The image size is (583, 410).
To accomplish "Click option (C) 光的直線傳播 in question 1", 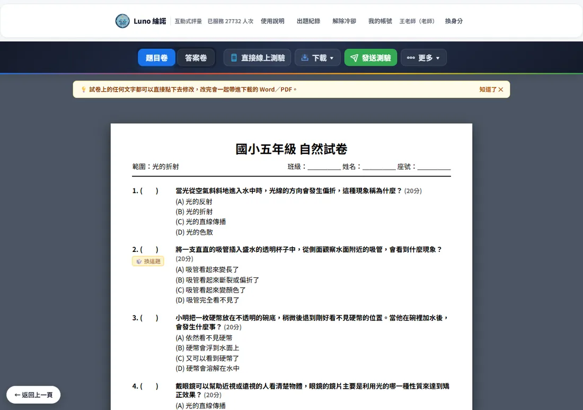I will pos(201,222).
